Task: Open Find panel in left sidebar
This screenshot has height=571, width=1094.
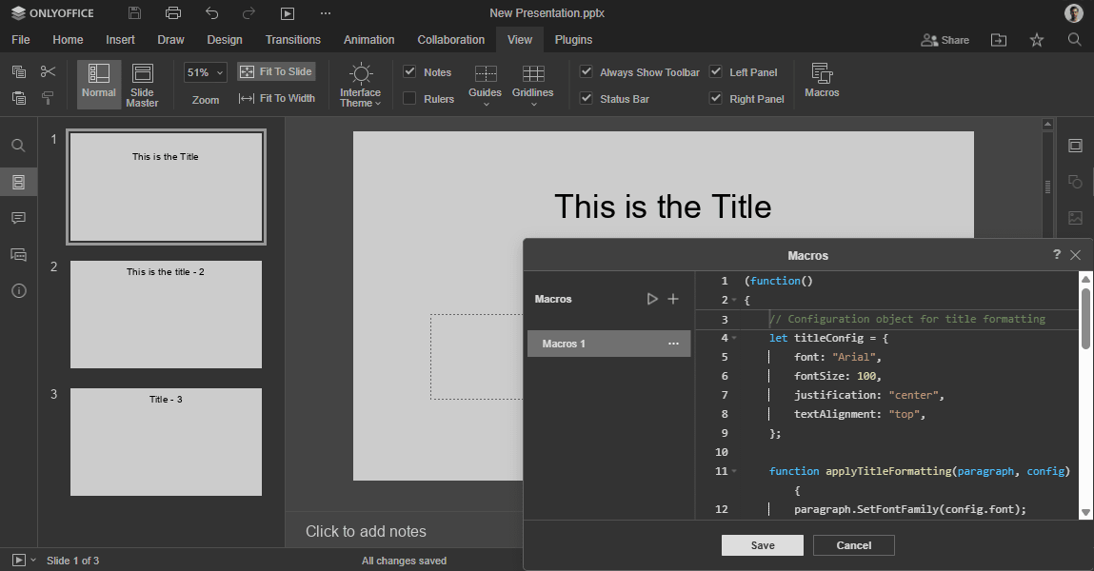Action: pyautogui.click(x=19, y=145)
